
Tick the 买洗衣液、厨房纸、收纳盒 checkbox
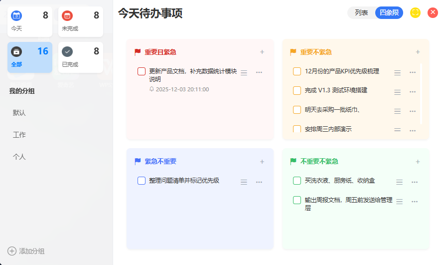pos(297,181)
